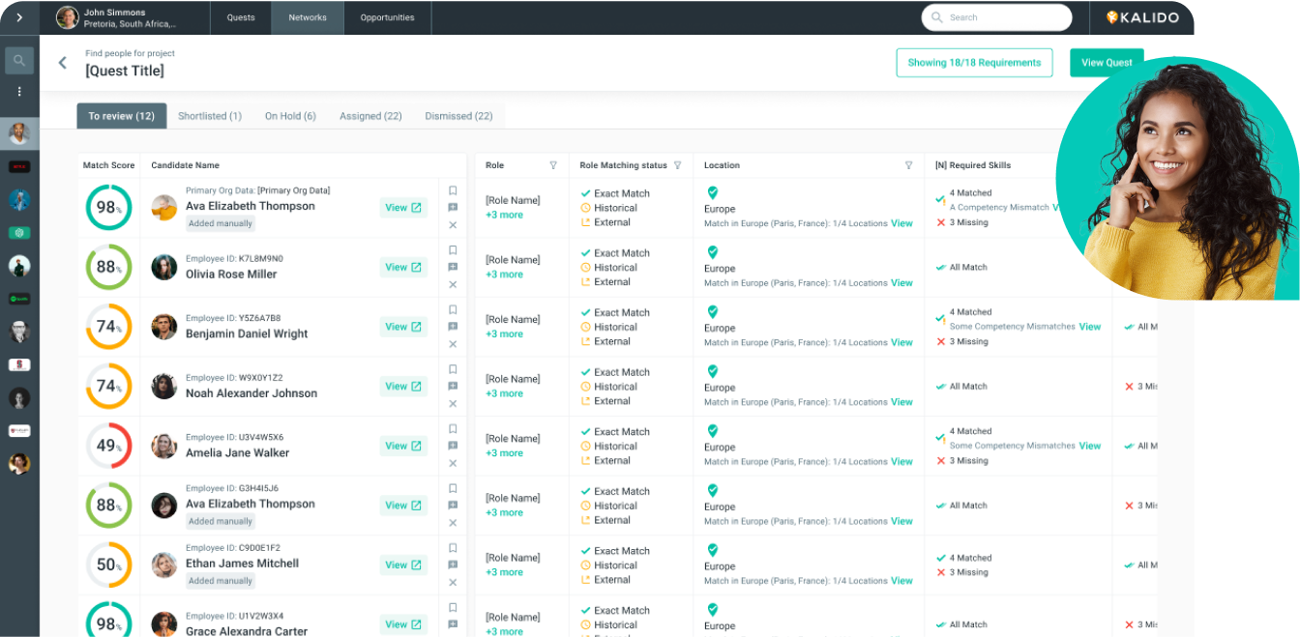The width and height of the screenshot is (1300, 637).
Task: Open the Role column filter
Action: (x=553, y=165)
